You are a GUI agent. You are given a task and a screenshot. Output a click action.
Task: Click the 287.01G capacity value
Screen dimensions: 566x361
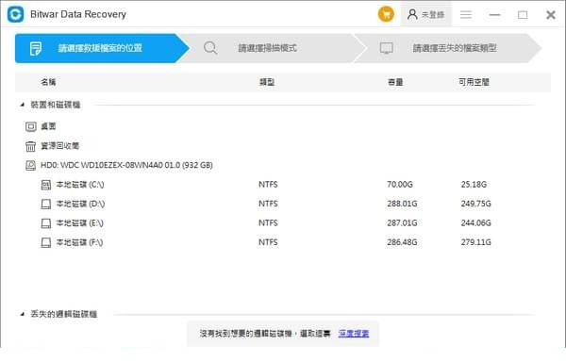402,223
